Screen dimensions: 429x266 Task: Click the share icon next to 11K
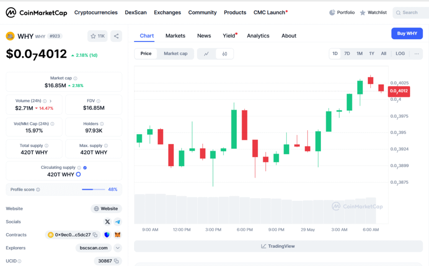point(116,36)
